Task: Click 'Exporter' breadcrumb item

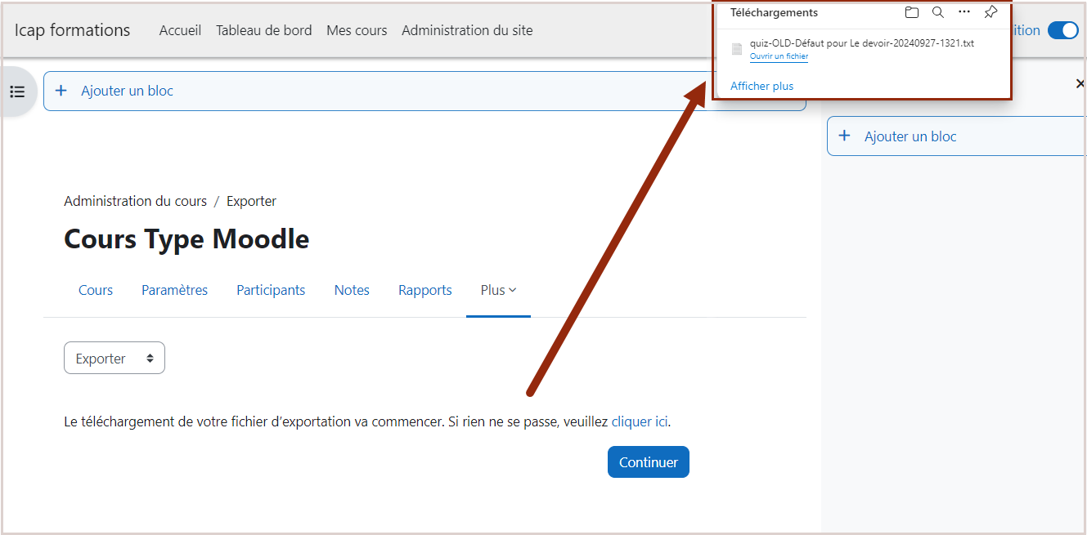Action: tap(251, 201)
